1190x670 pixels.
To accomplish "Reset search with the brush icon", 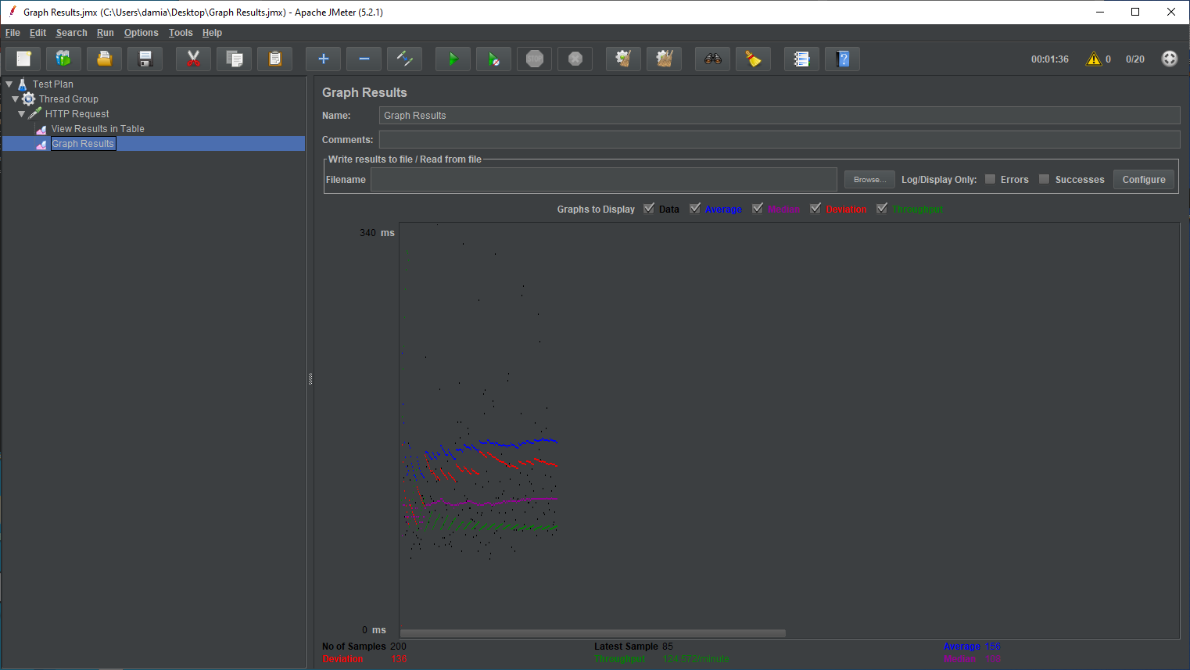I will (x=754, y=59).
